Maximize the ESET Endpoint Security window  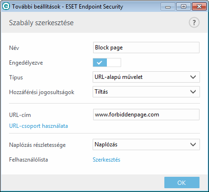click(x=183, y=7)
